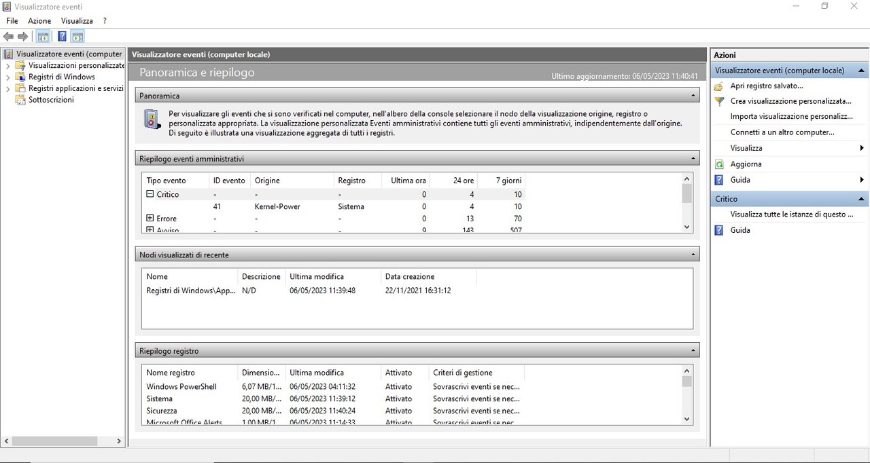Toggle the console tree pane icon
The width and height of the screenshot is (870, 463).
[x=43, y=37]
